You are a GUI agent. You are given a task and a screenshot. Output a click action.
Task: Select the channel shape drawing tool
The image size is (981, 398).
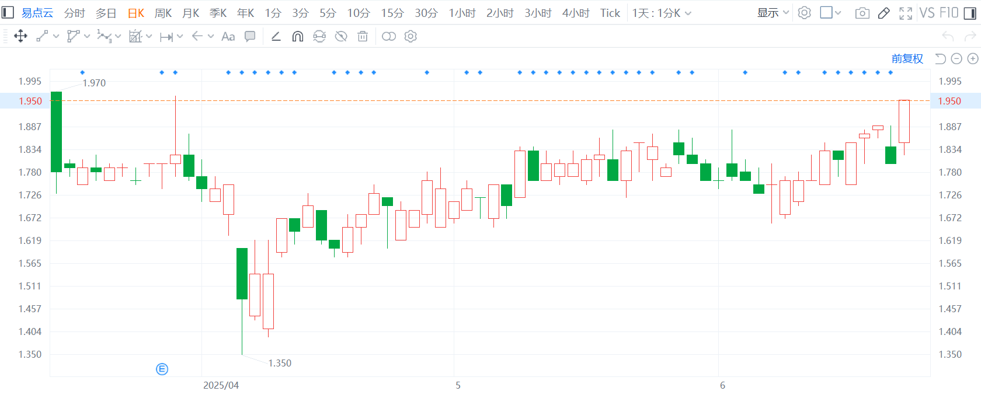point(73,37)
